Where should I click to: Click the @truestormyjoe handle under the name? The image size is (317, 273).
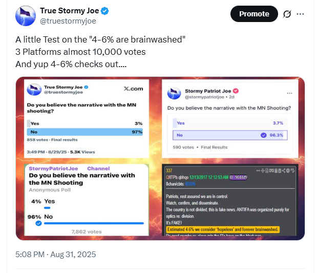coord(67,21)
